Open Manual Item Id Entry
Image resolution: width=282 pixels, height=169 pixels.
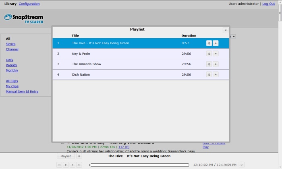tap(22, 92)
